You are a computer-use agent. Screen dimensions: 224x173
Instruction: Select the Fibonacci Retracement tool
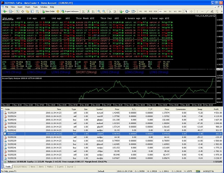pyautogui.click(x=217, y=11)
